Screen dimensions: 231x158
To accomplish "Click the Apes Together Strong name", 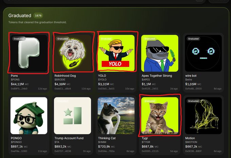I will tap(157, 76).
